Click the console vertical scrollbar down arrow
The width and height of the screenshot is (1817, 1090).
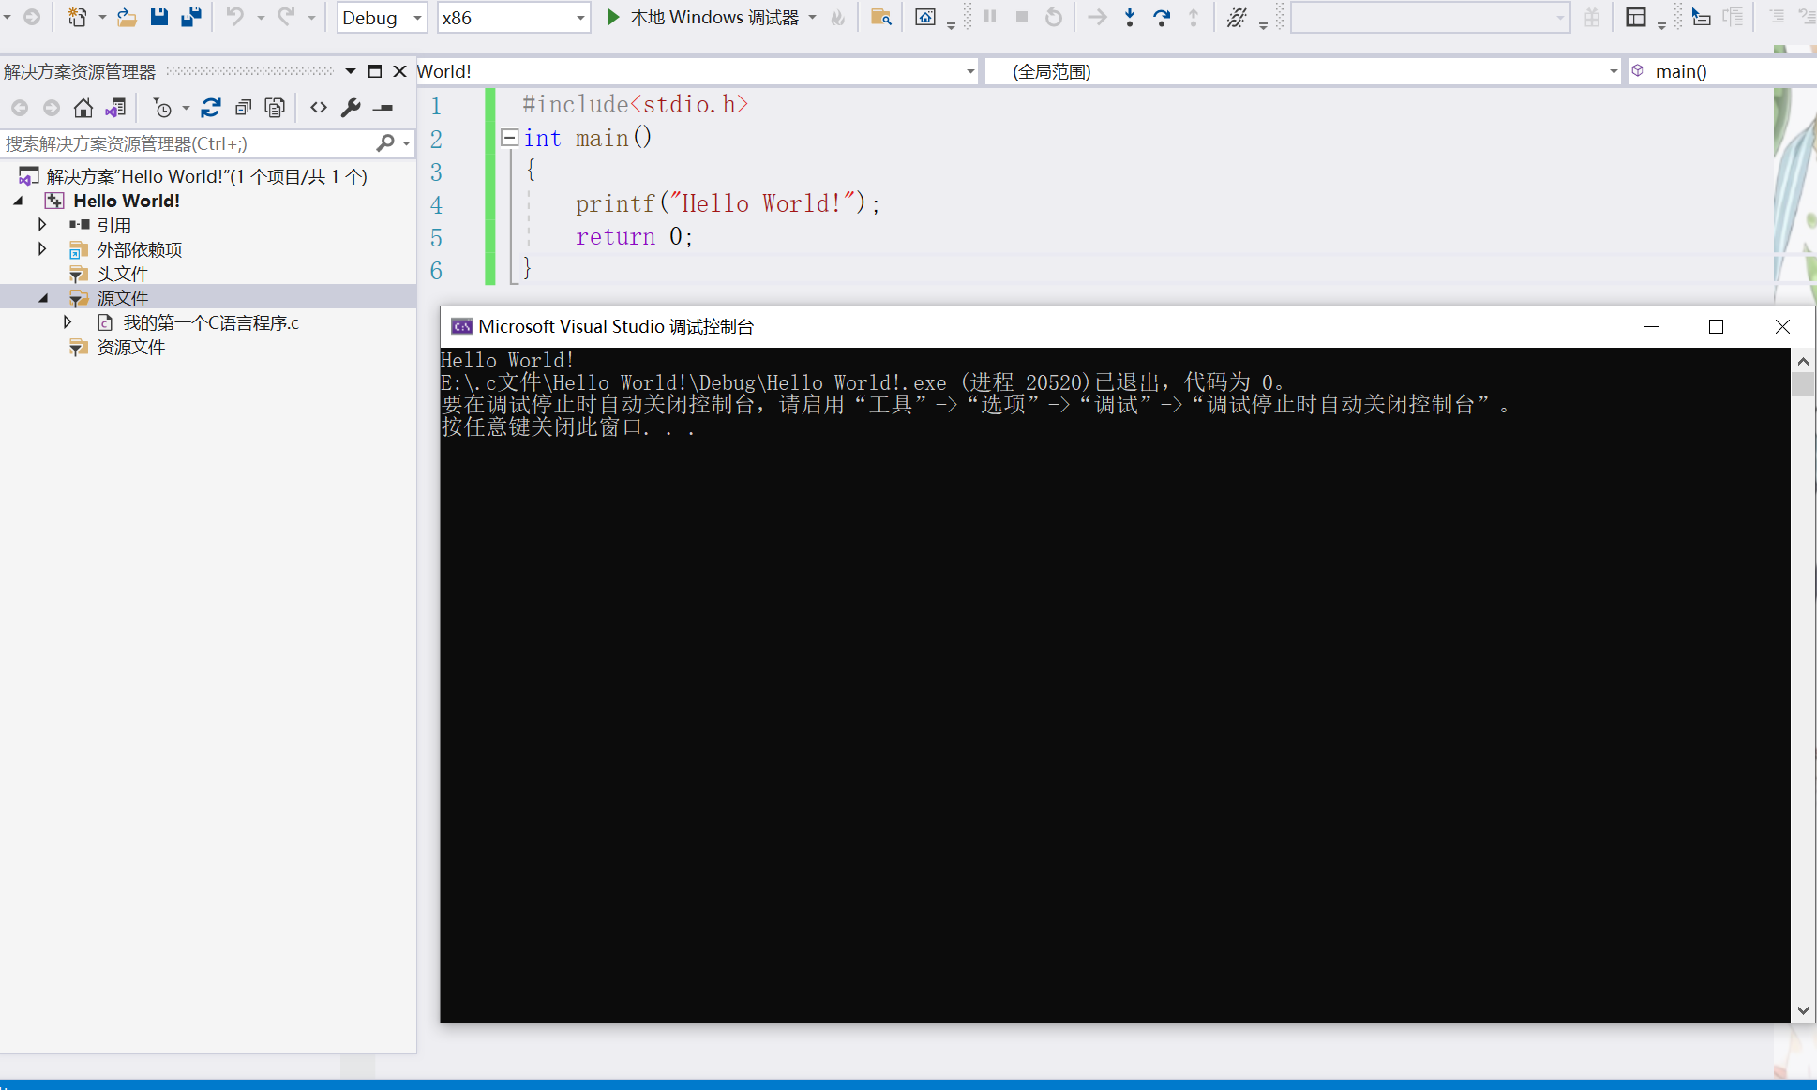click(x=1803, y=1010)
